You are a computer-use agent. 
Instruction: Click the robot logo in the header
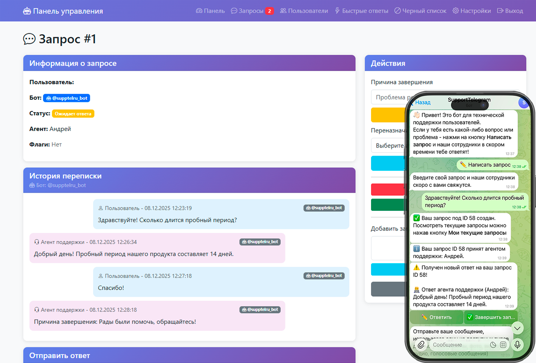pyautogui.click(x=27, y=11)
